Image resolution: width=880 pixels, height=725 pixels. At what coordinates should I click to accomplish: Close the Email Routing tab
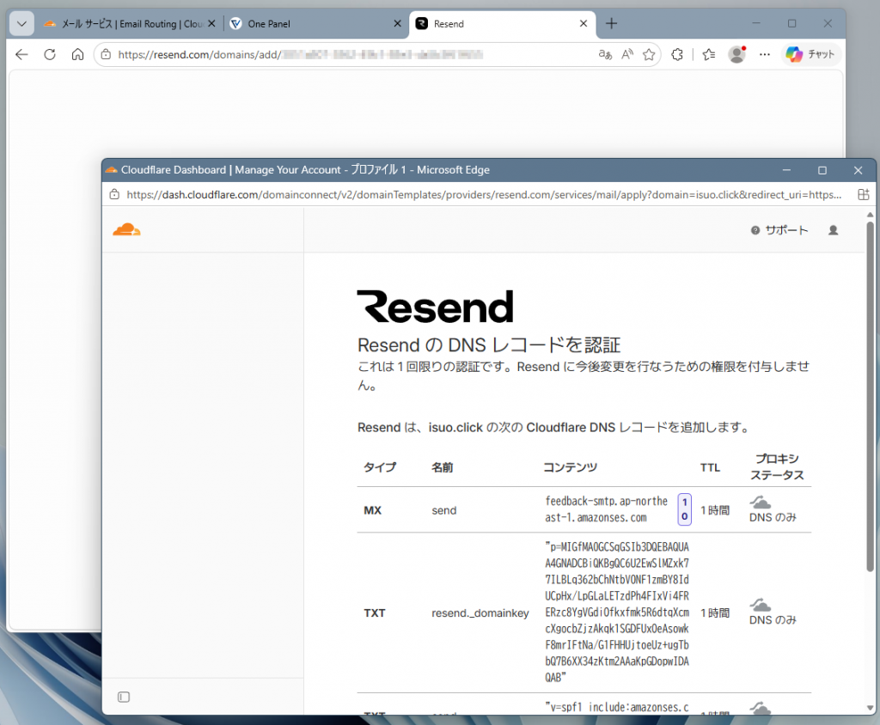pos(211,23)
